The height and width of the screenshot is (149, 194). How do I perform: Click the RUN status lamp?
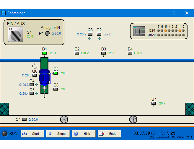(5, 134)
